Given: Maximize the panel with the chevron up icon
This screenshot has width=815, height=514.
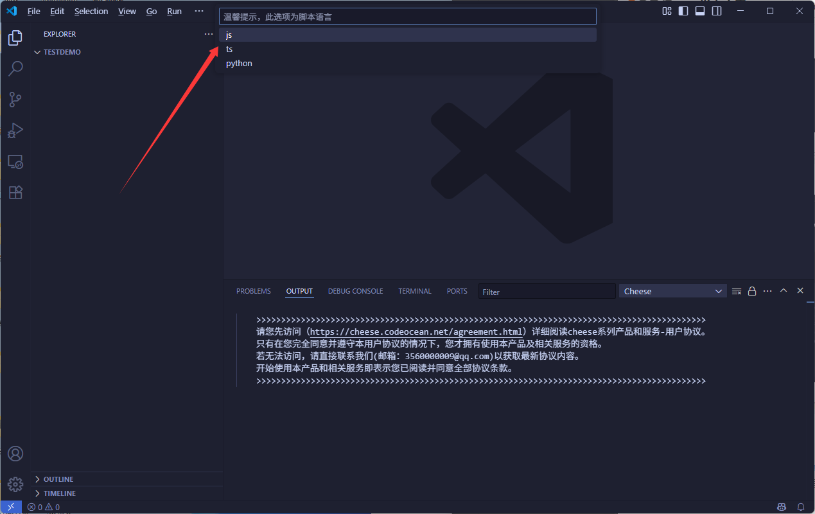Looking at the screenshot, I should (784, 290).
